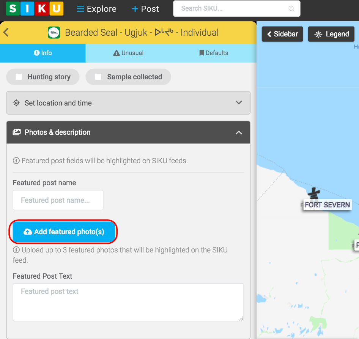Open the Post menu

coord(145,9)
